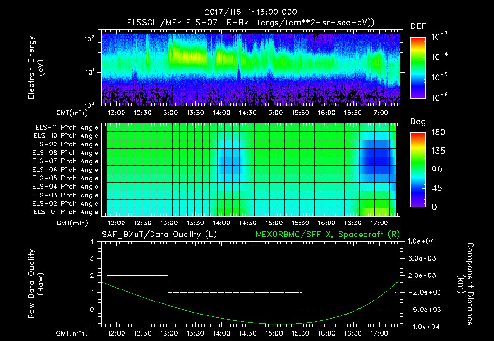This screenshot has width=494, height=341.
Task: Select the GMT(min) label under the spectrogram
Action: pos(72,113)
